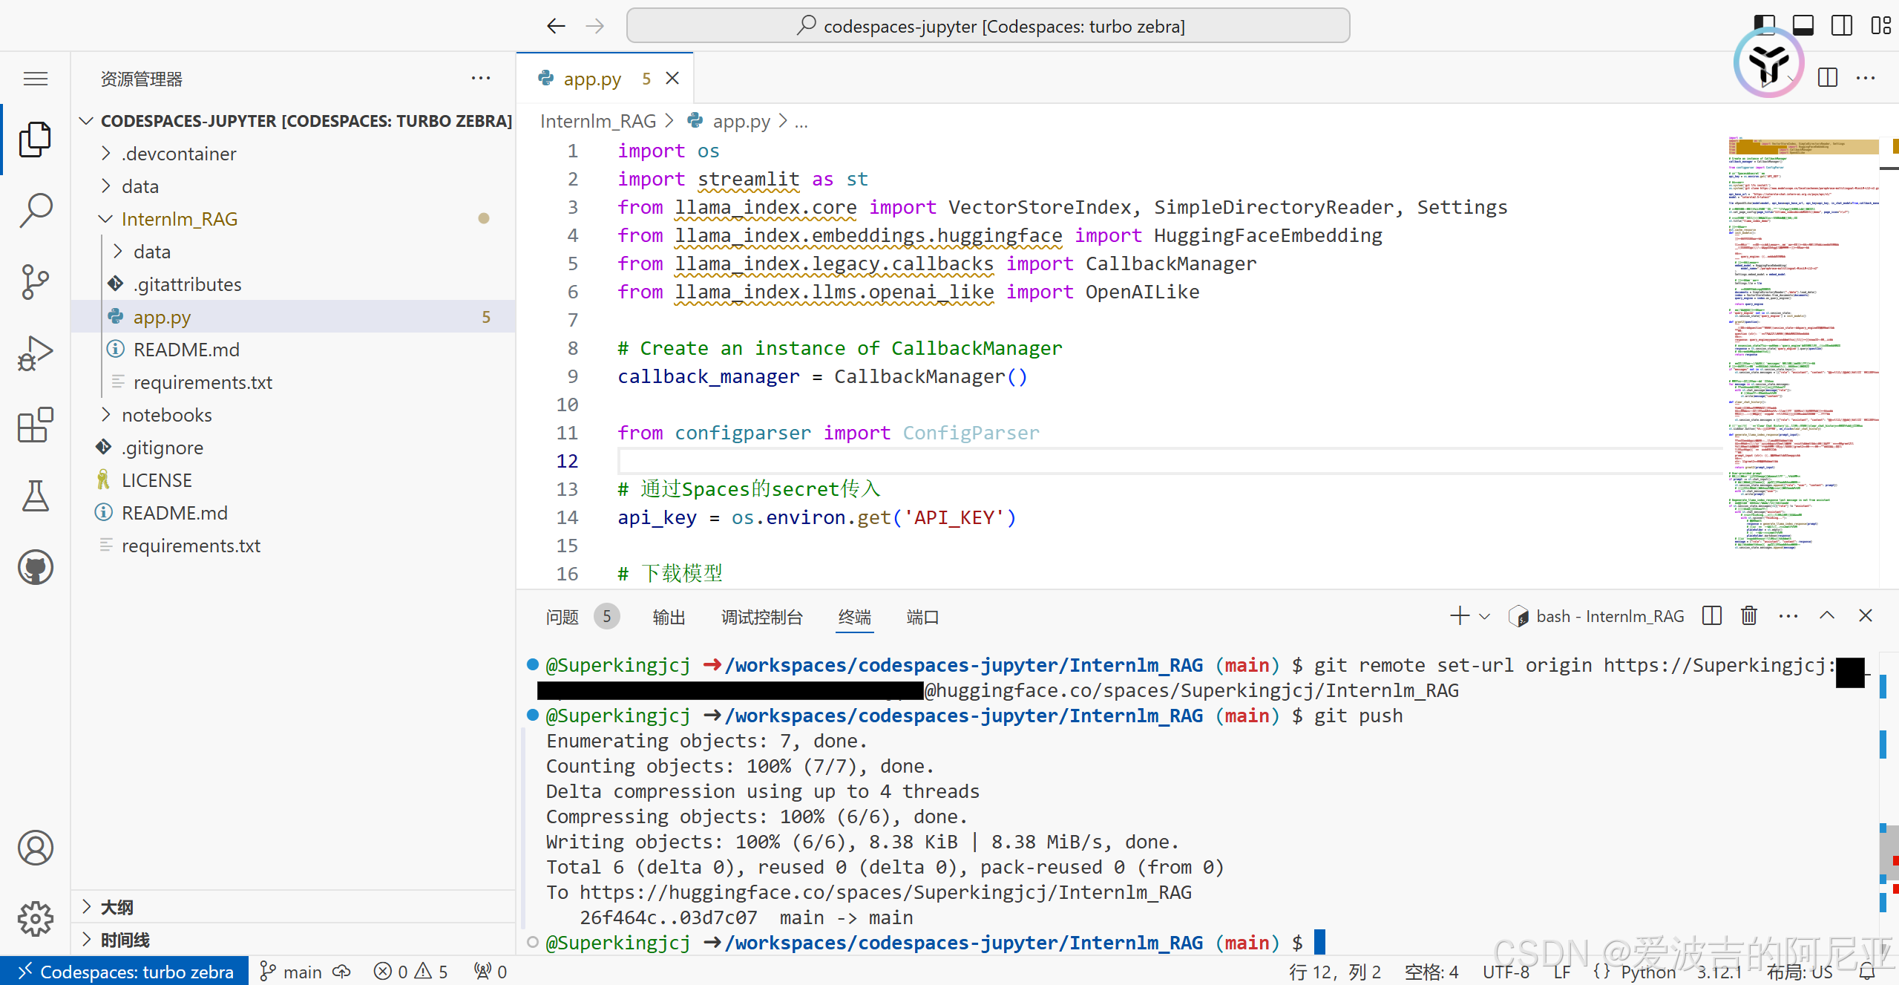Kill terminal with the trash icon
This screenshot has height=985, width=1899.
click(x=1749, y=616)
